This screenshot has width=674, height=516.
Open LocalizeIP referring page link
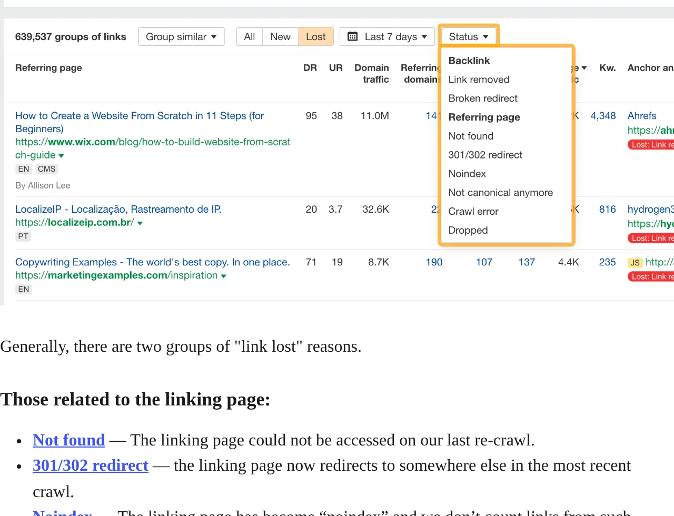pos(118,210)
